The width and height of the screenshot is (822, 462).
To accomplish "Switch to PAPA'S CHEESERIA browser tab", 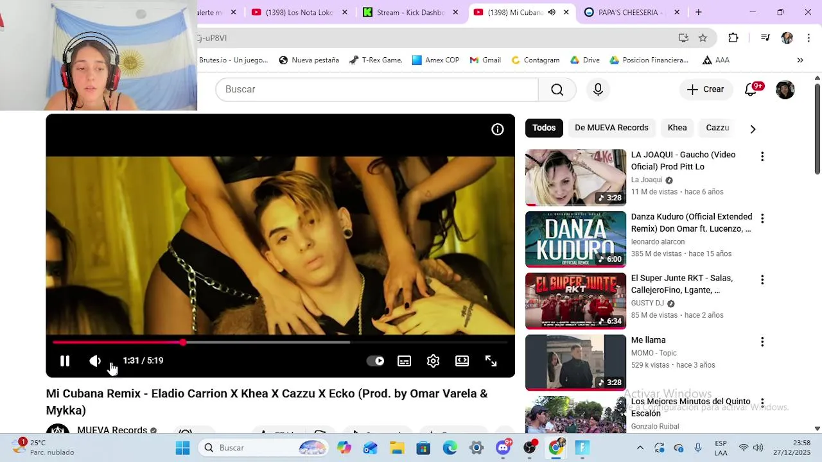I will point(631,12).
